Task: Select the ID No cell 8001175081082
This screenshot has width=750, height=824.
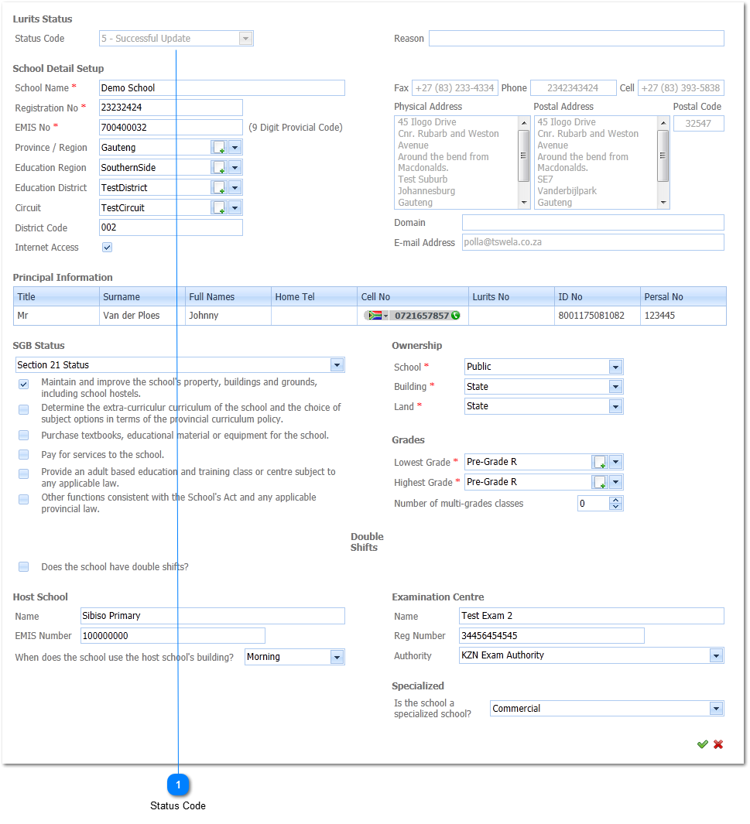Action: click(598, 316)
